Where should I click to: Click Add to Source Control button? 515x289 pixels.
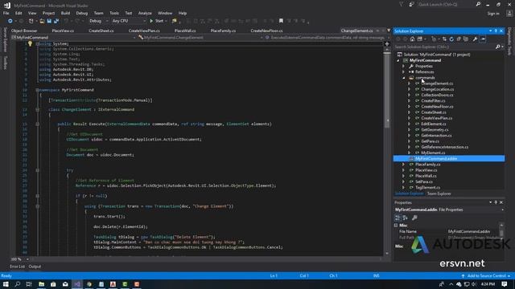[x=486, y=276]
